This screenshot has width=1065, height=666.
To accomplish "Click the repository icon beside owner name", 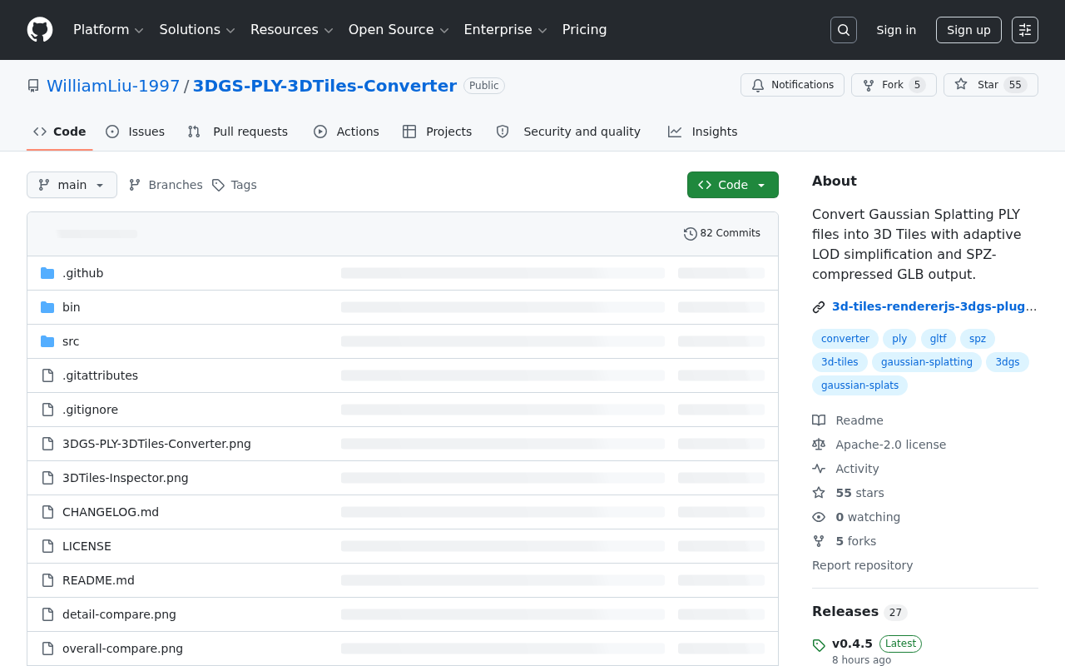I will tap(33, 86).
